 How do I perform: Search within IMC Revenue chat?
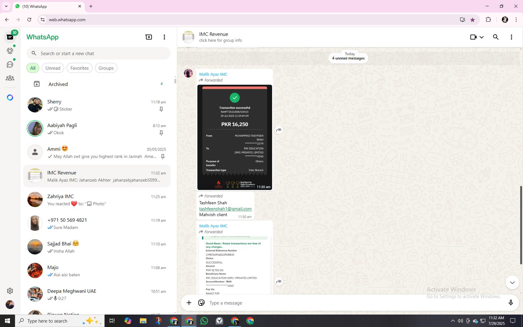coord(496,37)
